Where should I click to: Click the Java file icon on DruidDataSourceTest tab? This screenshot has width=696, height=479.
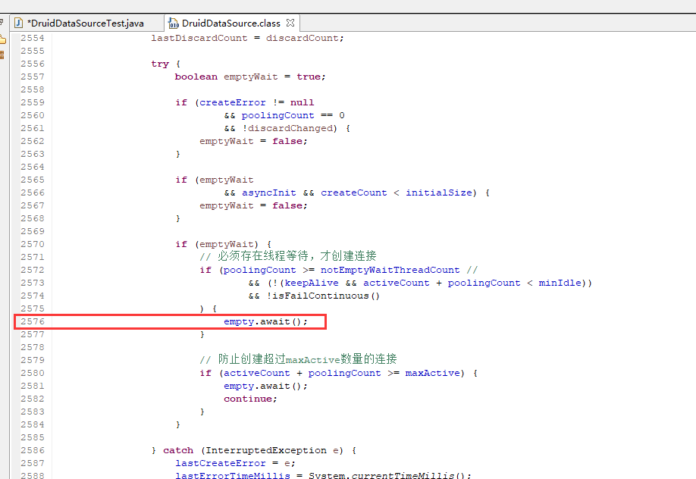pos(19,23)
